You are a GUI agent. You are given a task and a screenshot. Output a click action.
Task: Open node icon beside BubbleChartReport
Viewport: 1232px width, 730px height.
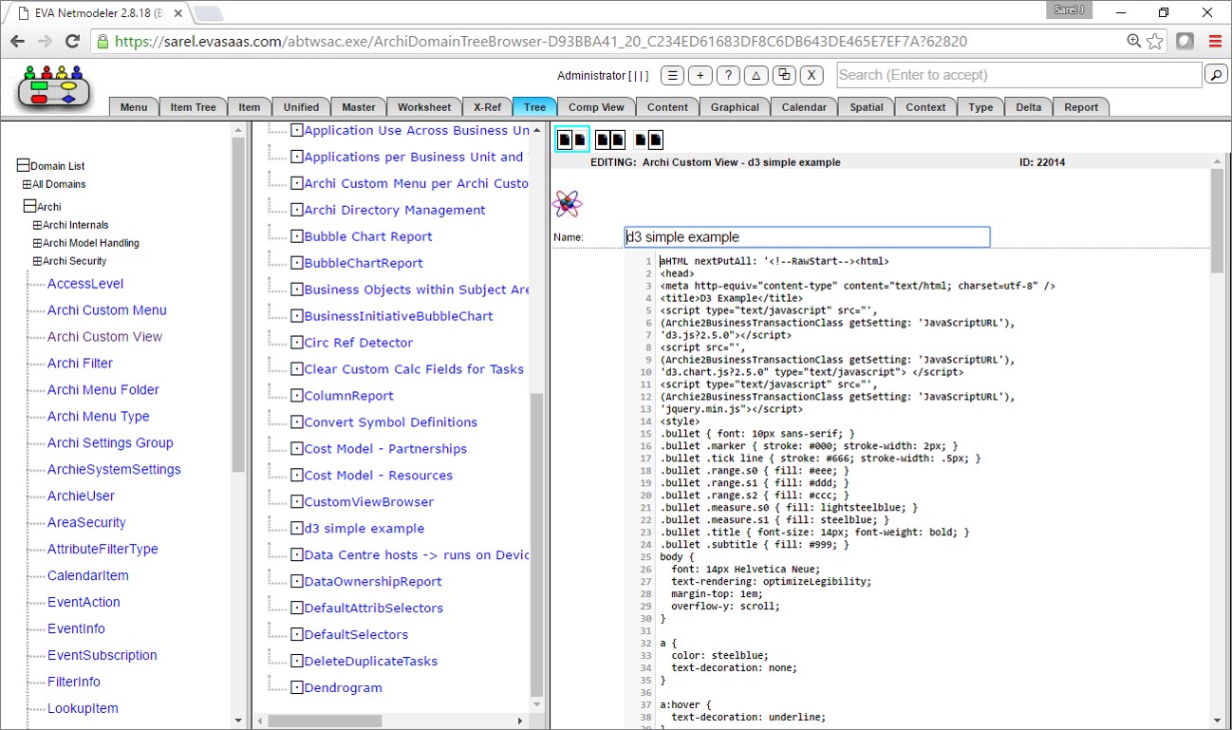point(296,263)
